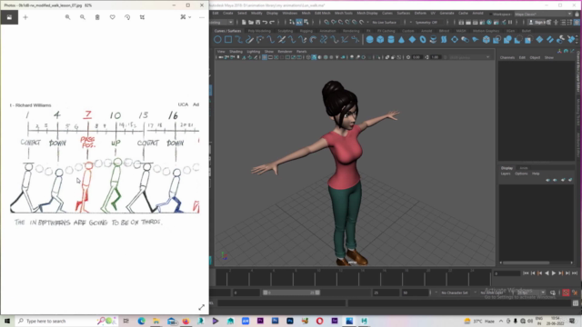The width and height of the screenshot is (582, 327).
Task: Open No Live Surface field dropdown
Action: pyautogui.click(x=386, y=22)
